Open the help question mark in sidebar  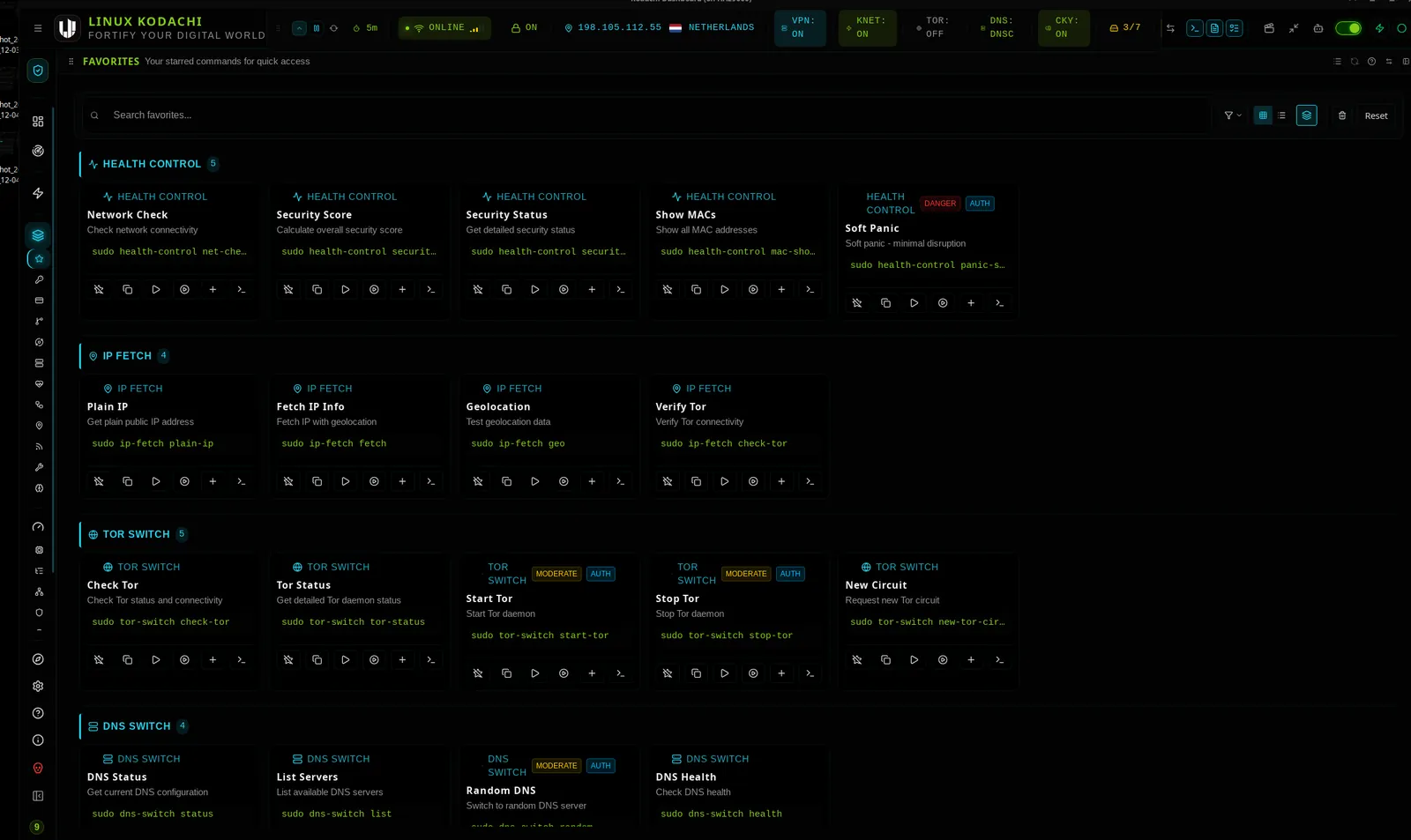[38, 714]
